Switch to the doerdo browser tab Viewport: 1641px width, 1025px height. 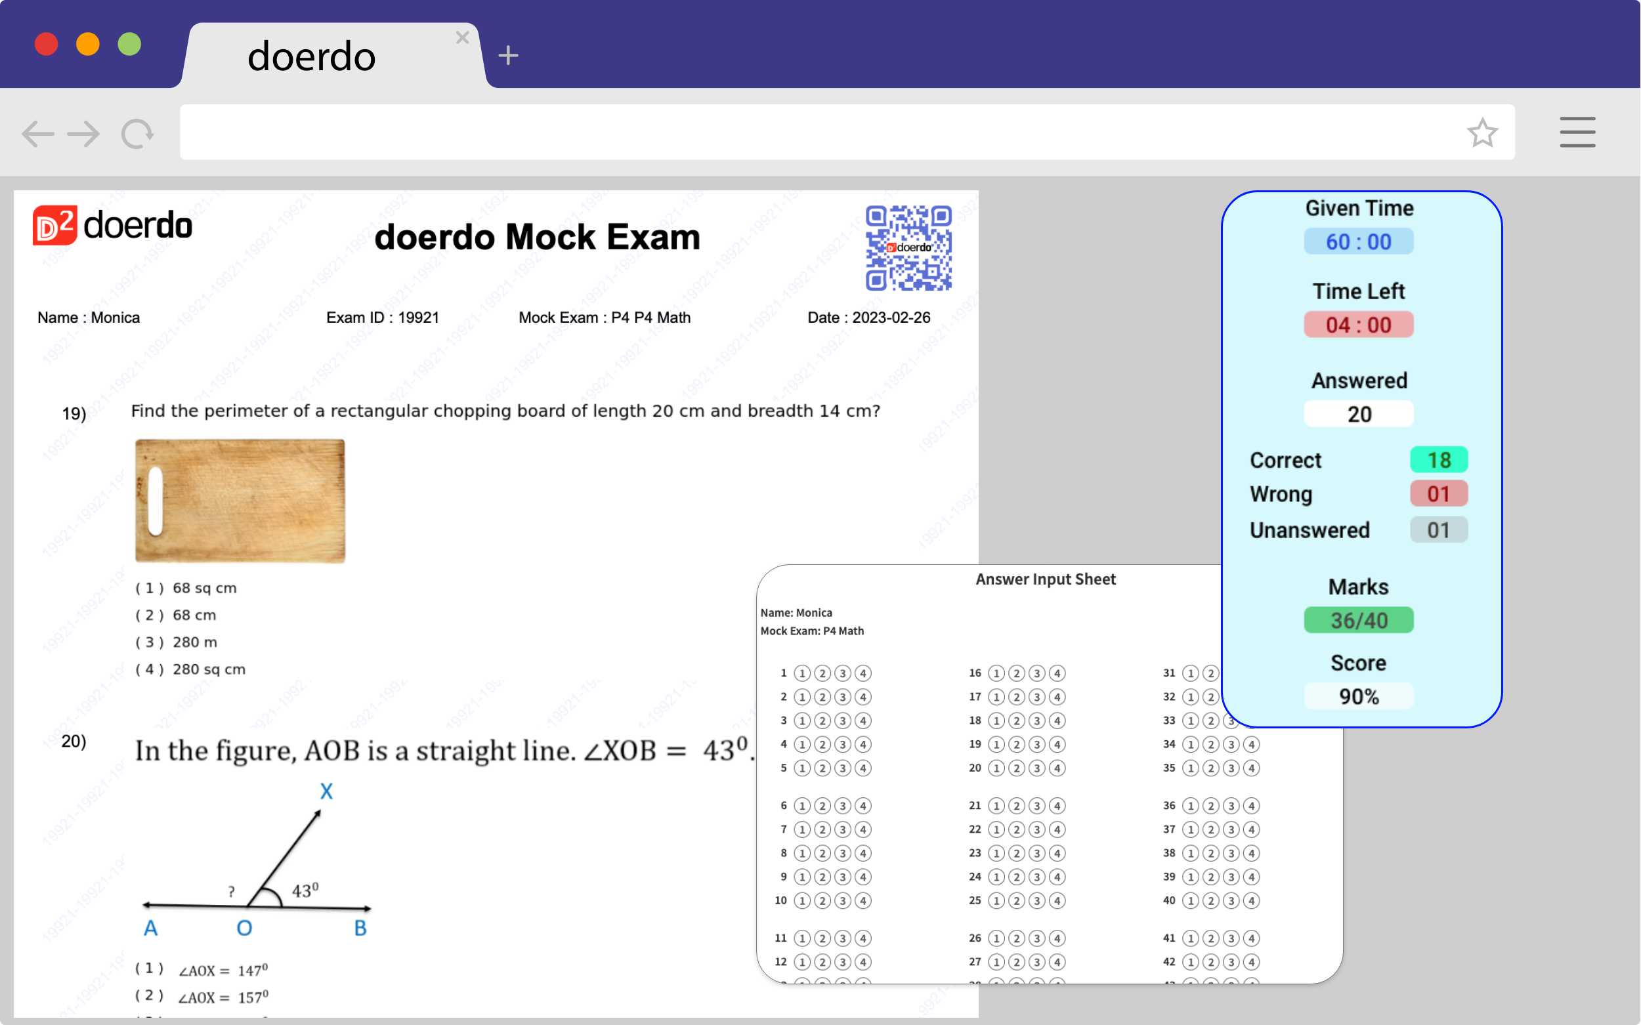[312, 56]
